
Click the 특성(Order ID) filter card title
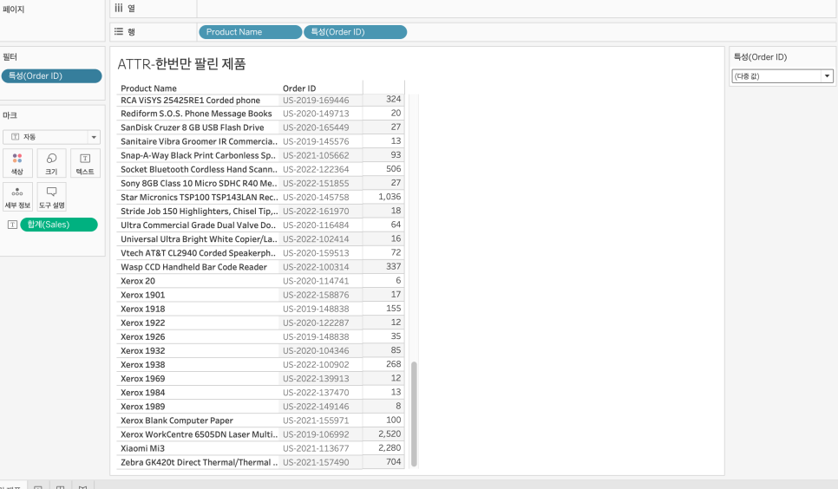(x=760, y=57)
